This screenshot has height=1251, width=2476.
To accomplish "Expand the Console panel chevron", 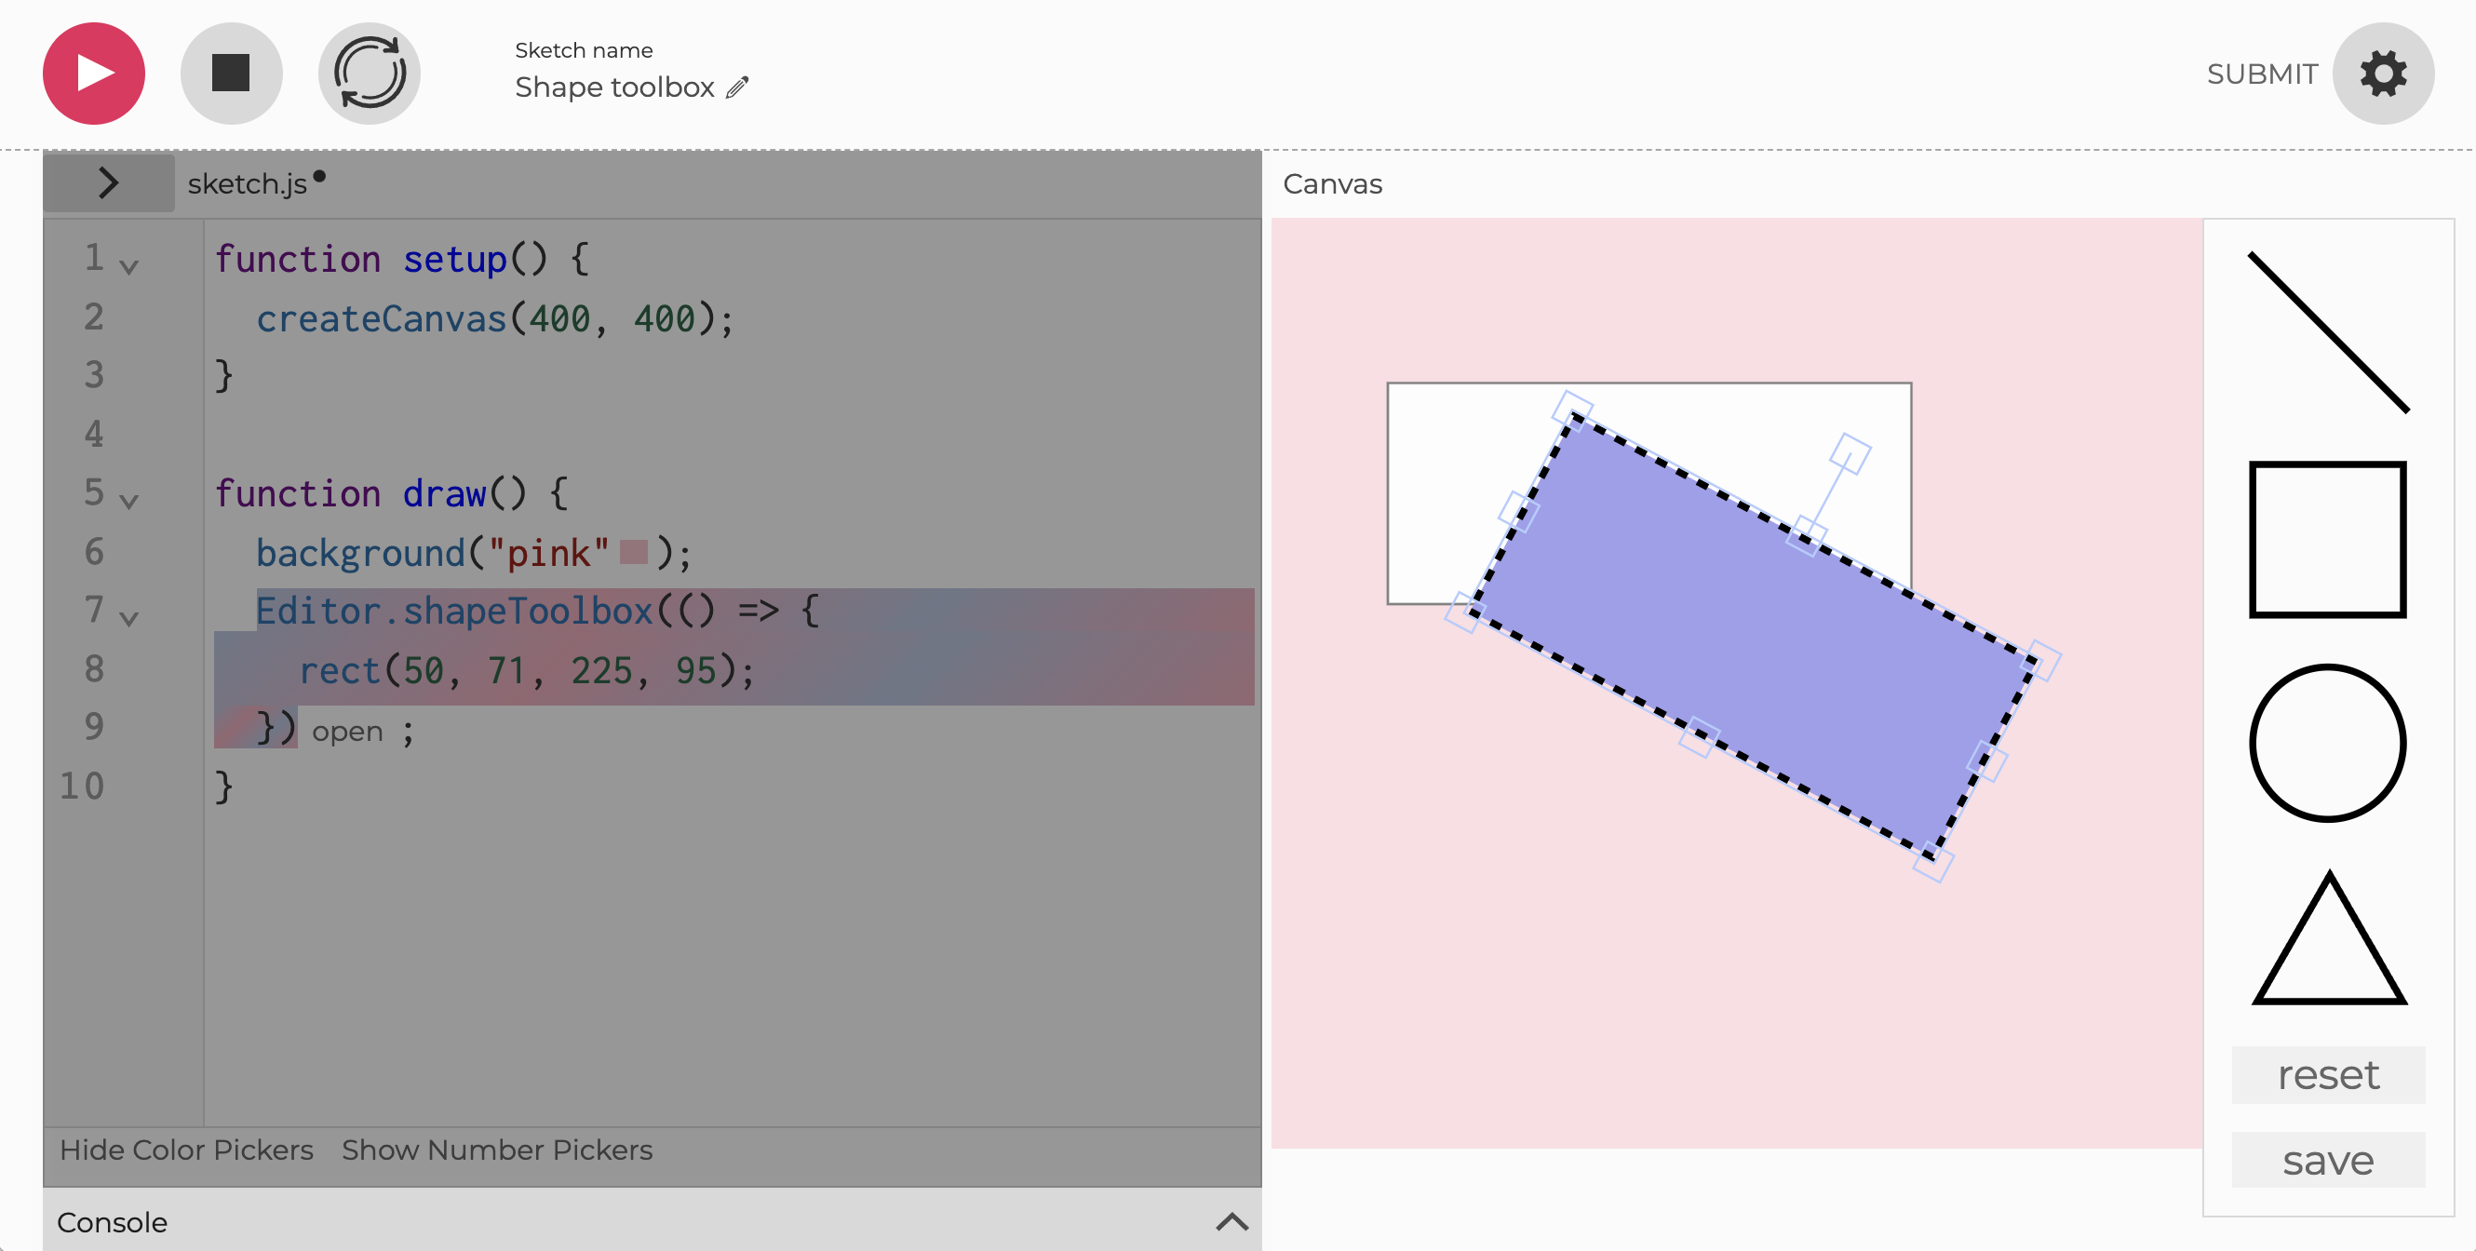I will tap(1231, 1222).
